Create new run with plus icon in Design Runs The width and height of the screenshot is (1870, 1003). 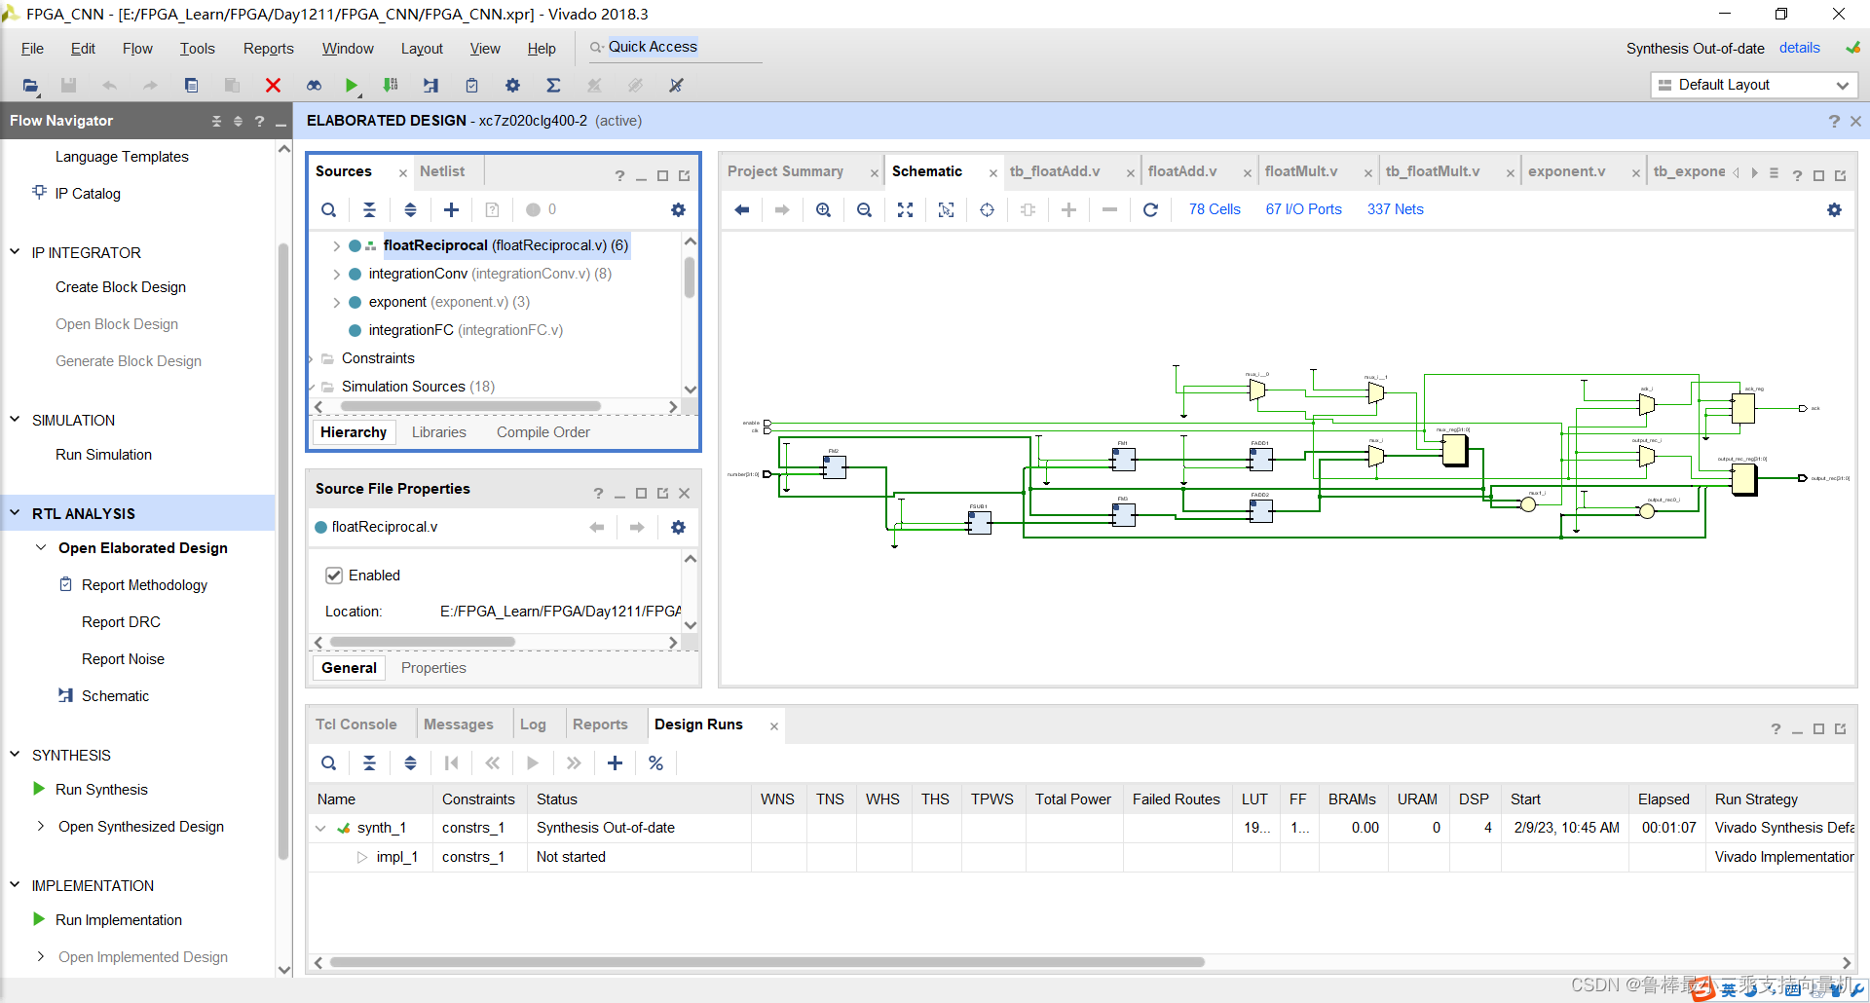(x=615, y=762)
